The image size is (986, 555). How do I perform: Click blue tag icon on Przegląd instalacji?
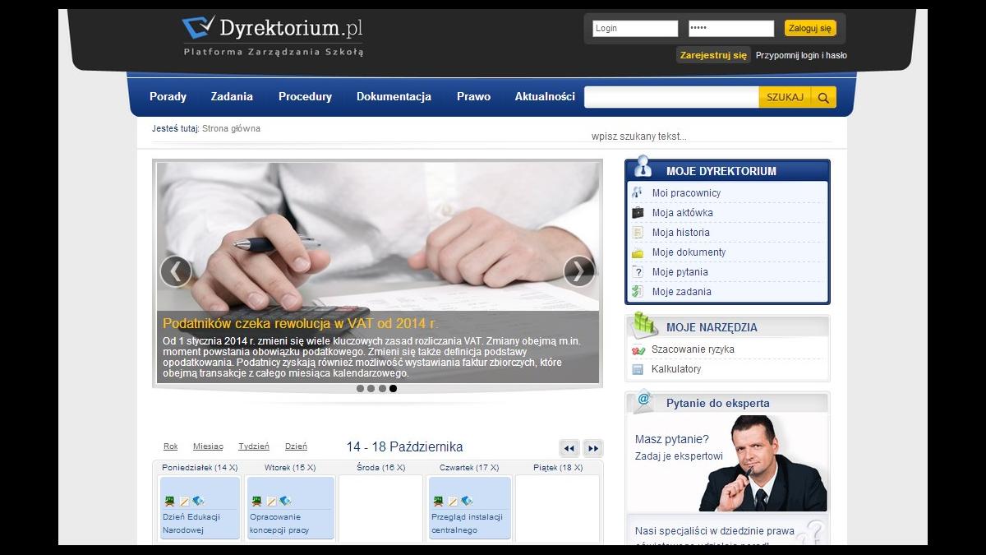click(x=467, y=501)
